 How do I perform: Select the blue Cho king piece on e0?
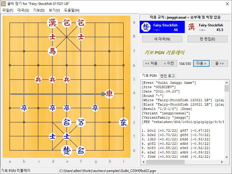point(67,150)
